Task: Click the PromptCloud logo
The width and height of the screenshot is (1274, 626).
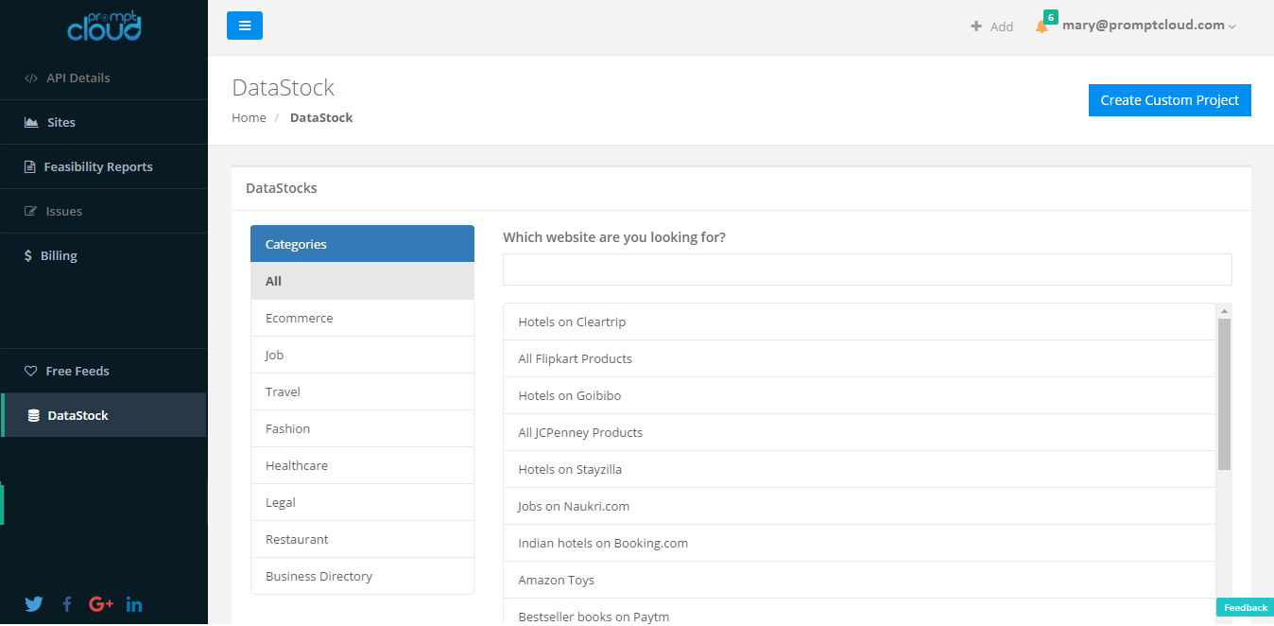Action: point(104,26)
